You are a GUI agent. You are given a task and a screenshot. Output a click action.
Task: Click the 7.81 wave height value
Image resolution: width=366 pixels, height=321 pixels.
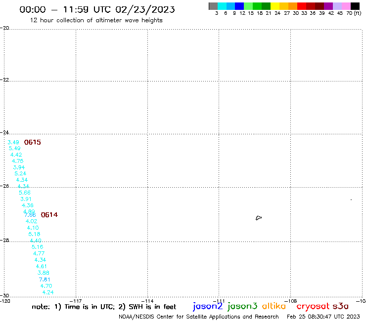tap(45, 280)
